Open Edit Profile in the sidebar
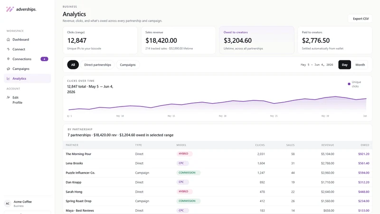 [x=28, y=100]
